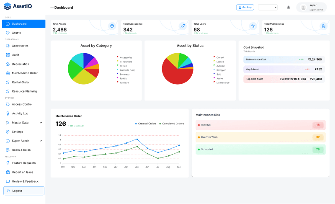Open the Overdue risk row
The height and width of the screenshot is (204, 335).
point(260,125)
